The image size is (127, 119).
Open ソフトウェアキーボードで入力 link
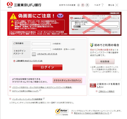click(x=47, y=54)
